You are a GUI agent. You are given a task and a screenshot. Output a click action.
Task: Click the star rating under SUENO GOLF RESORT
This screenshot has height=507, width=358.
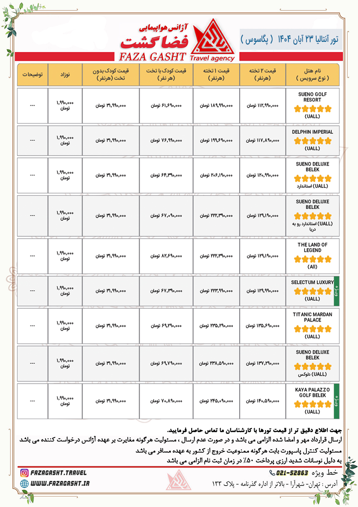(313, 109)
